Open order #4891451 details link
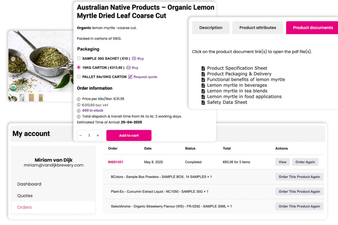Viewport: 338px width, 225px height. [x=115, y=162]
